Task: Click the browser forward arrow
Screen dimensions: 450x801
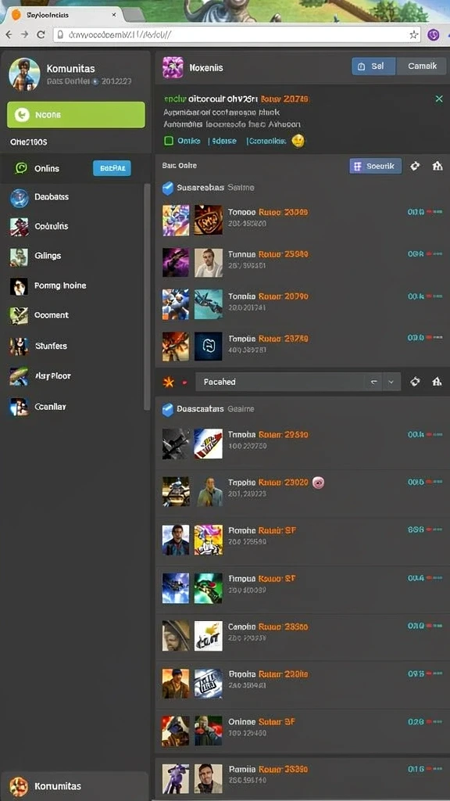Action: (24, 34)
